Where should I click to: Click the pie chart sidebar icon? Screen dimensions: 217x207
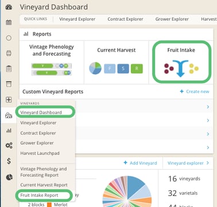click(9, 177)
